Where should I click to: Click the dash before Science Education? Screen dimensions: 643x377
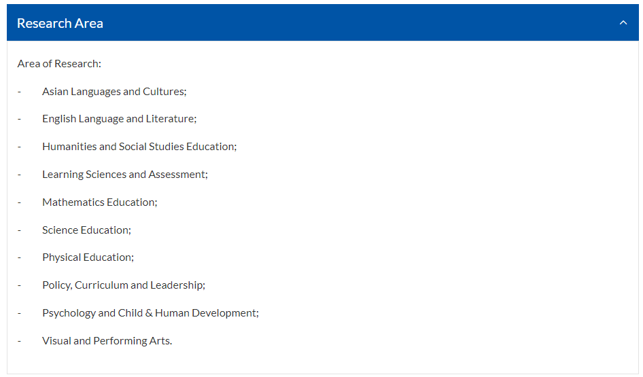(x=19, y=231)
